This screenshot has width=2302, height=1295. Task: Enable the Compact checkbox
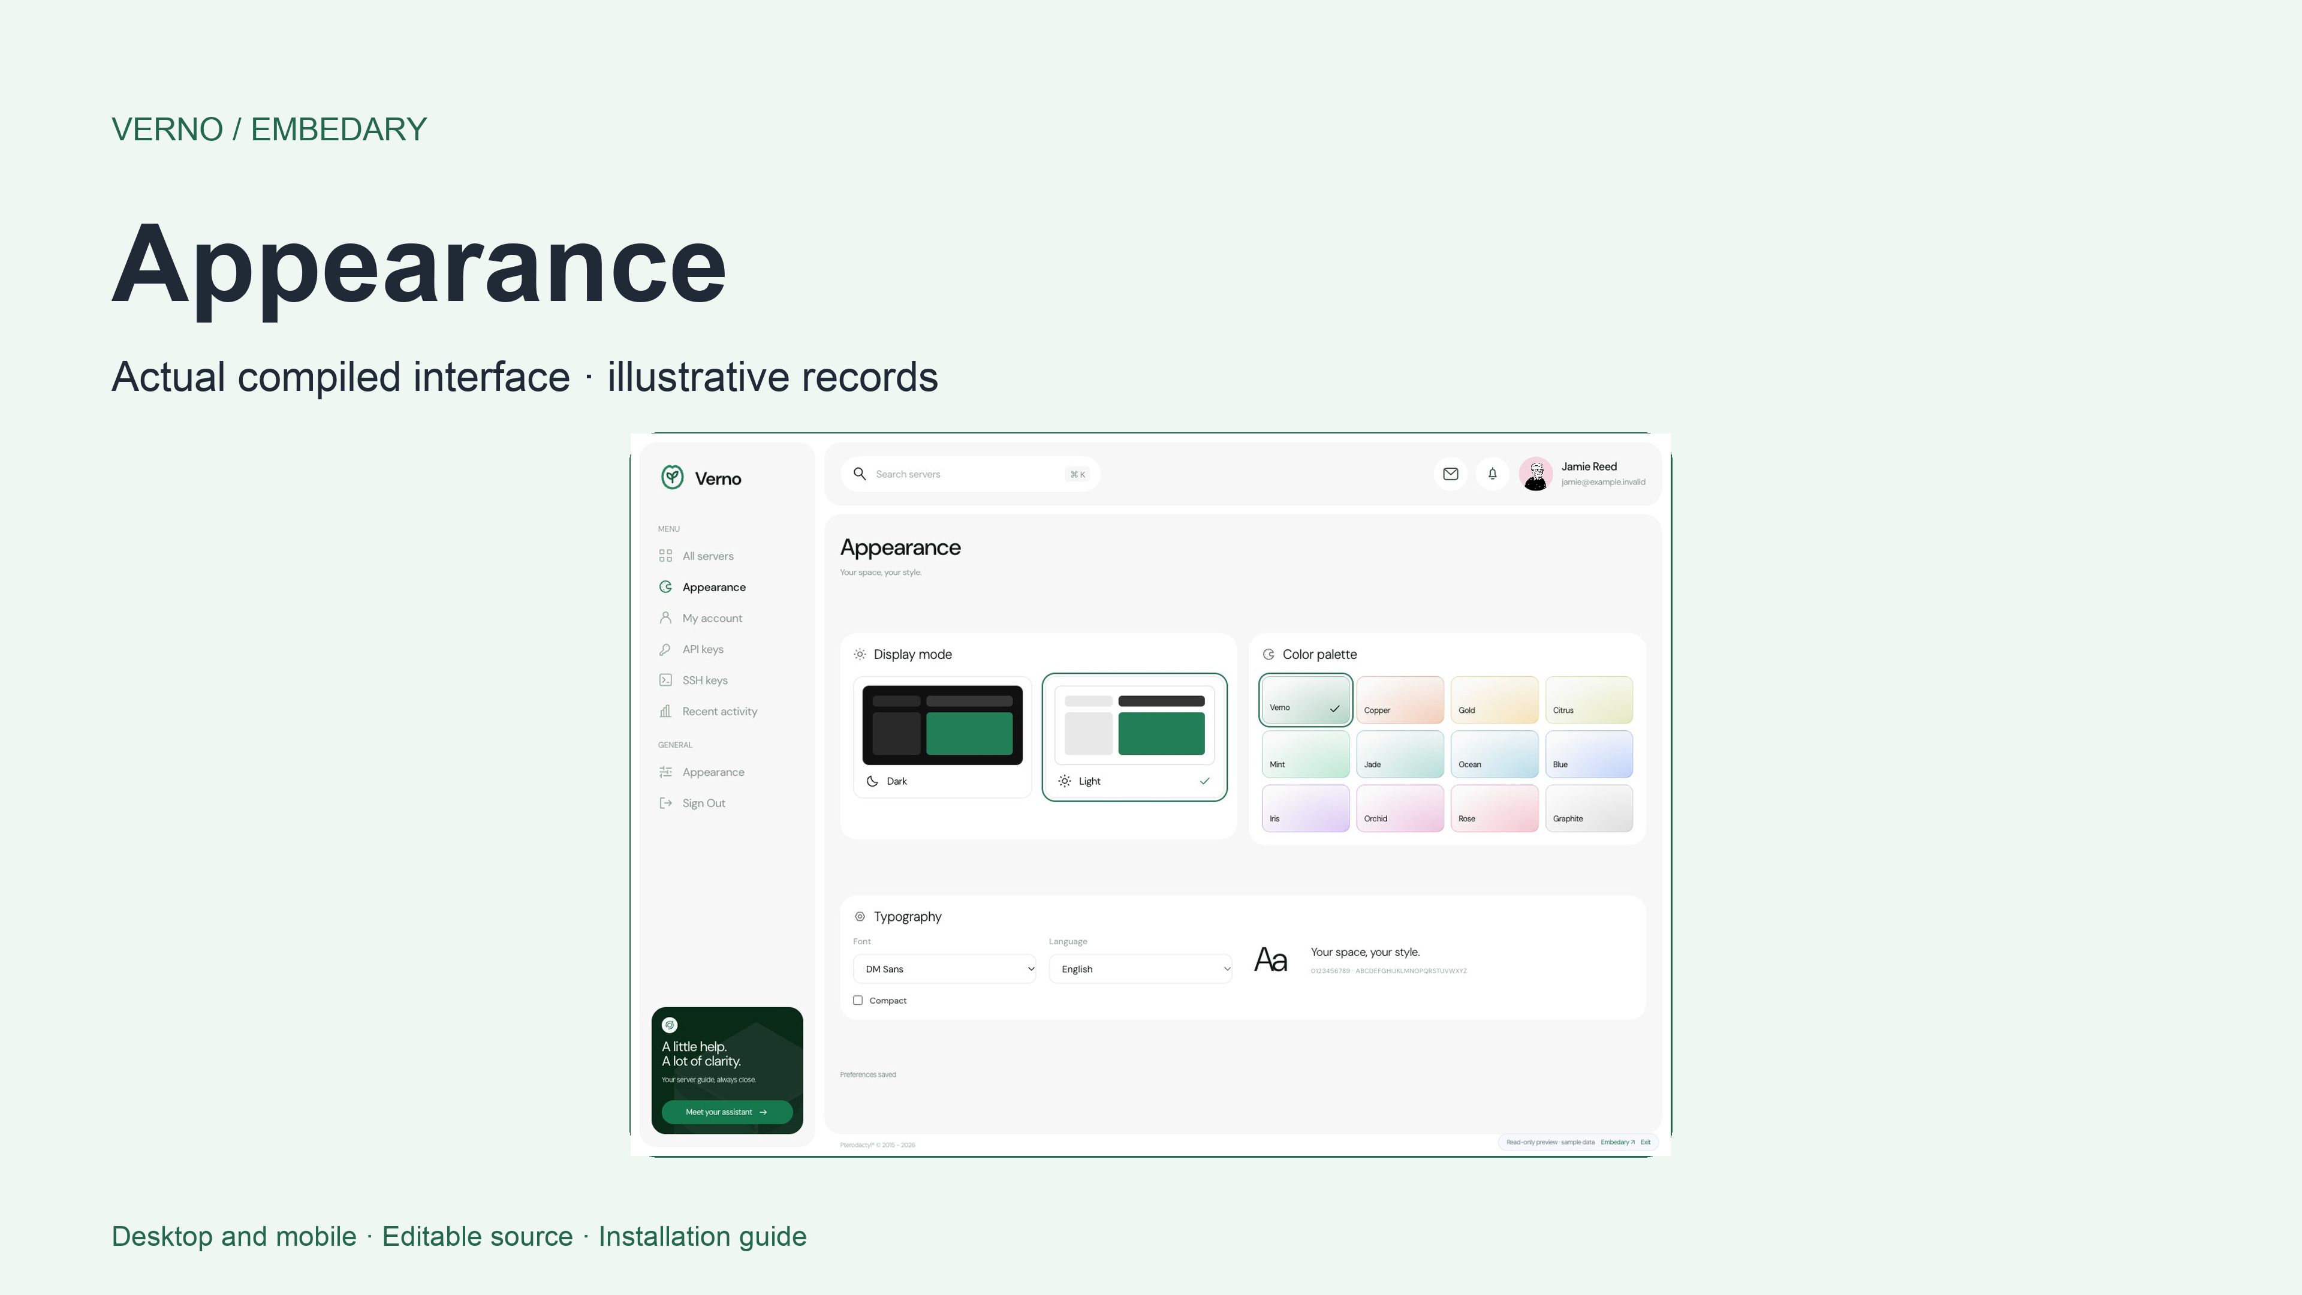pyautogui.click(x=858, y=1000)
